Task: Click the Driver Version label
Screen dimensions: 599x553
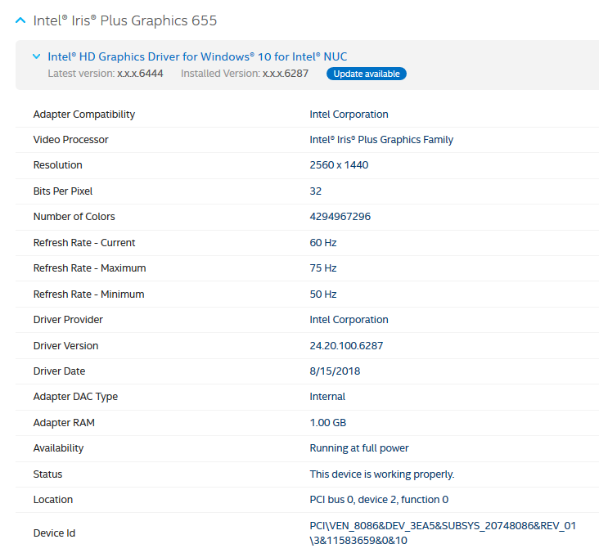Action: [x=65, y=345]
